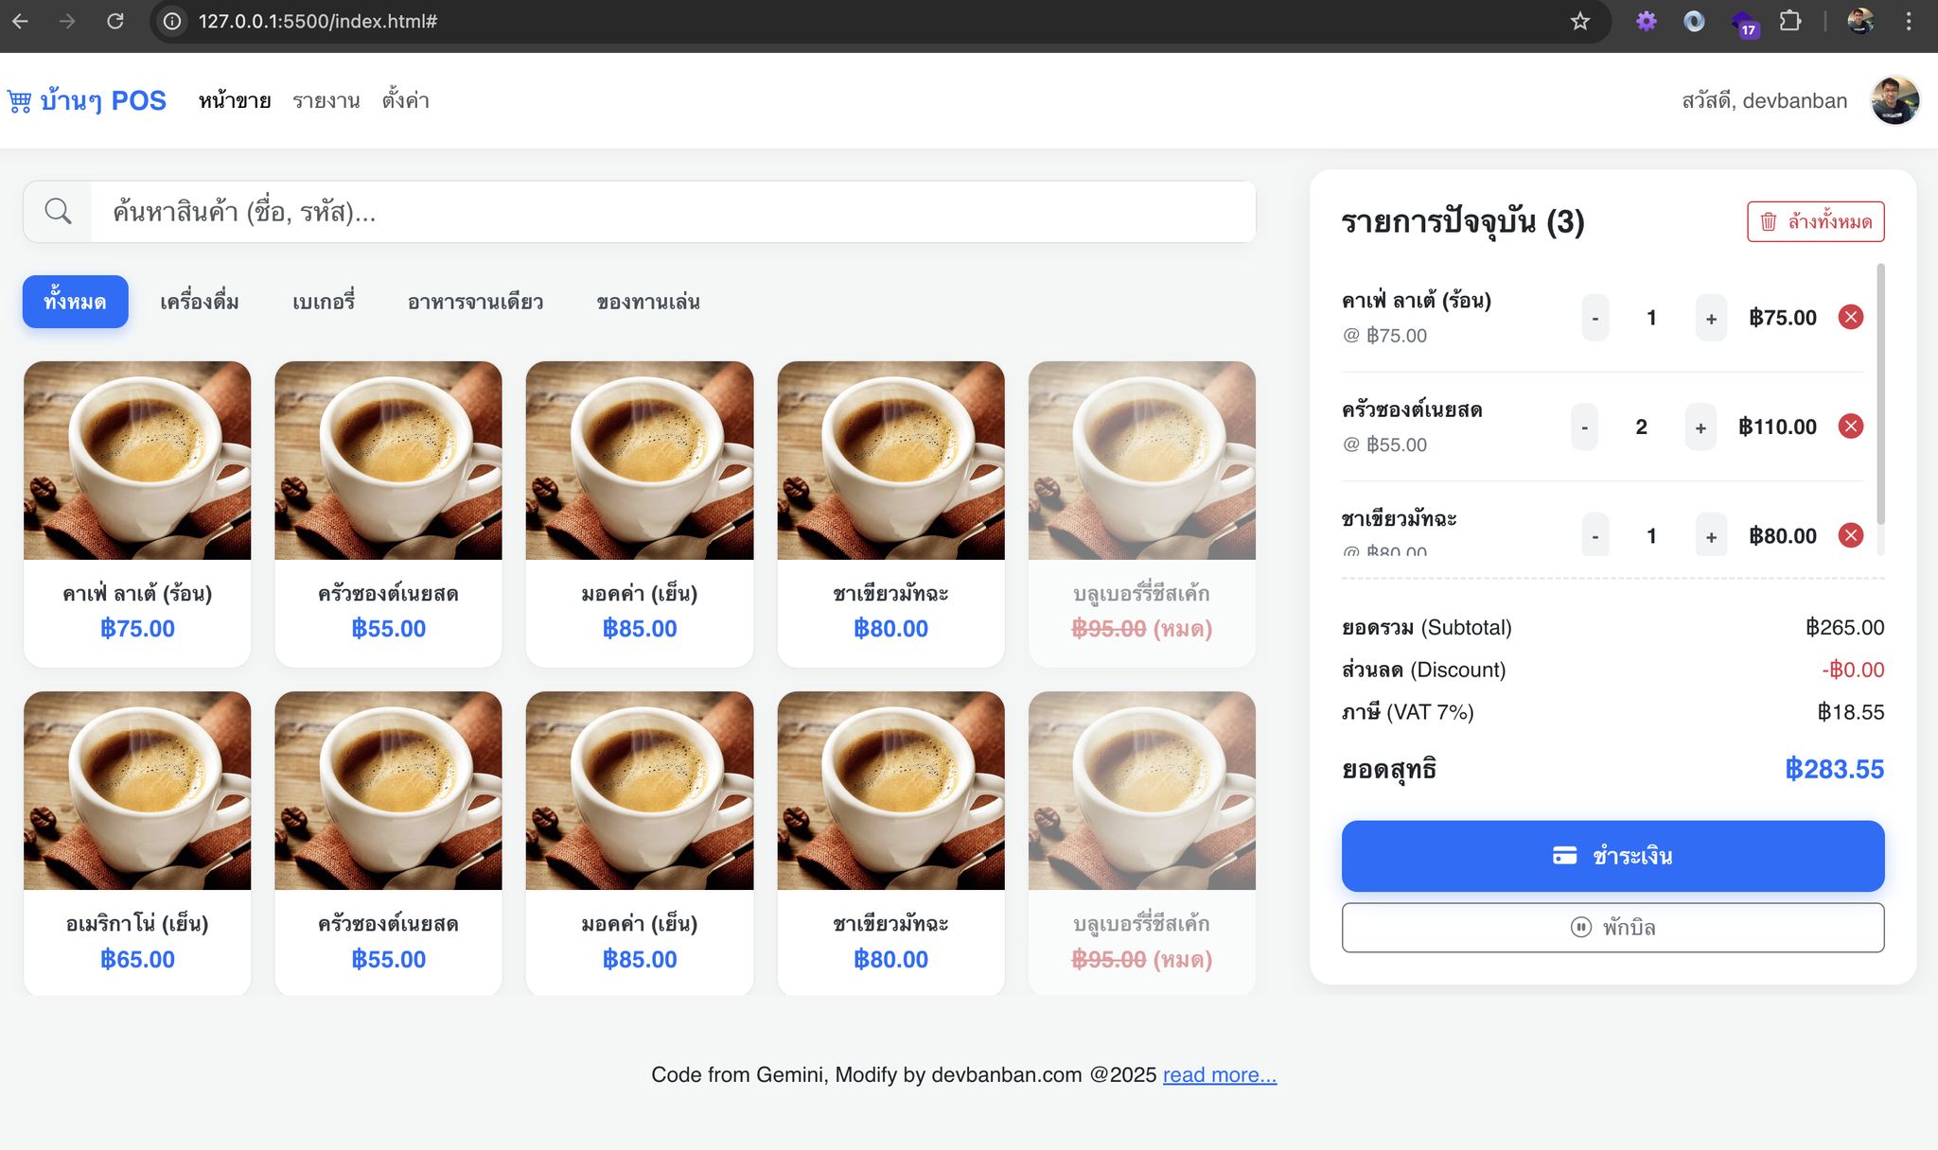Click the บ้านๆ POS cart logo
1938x1150 pixels.
pyautogui.click(x=20, y=101)
